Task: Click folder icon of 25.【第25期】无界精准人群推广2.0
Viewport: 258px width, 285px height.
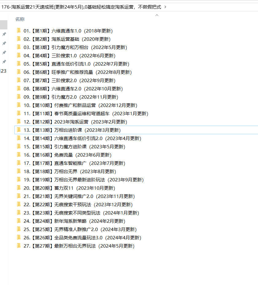Action: coord(19,229)
